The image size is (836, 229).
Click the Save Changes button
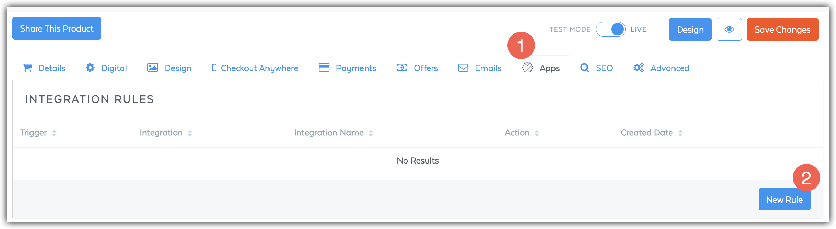(782, 29)
